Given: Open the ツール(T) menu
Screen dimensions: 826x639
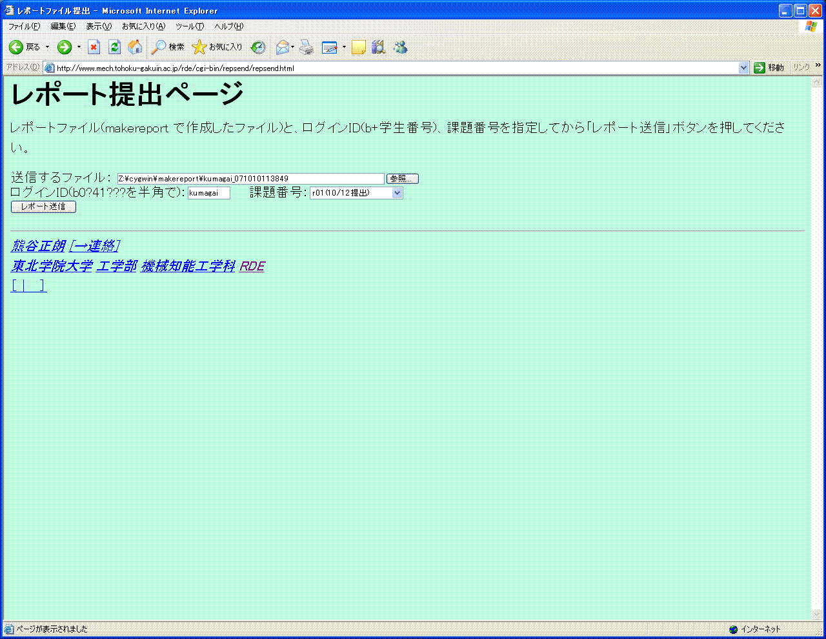Looking at the screenshot, I should 189,26.
